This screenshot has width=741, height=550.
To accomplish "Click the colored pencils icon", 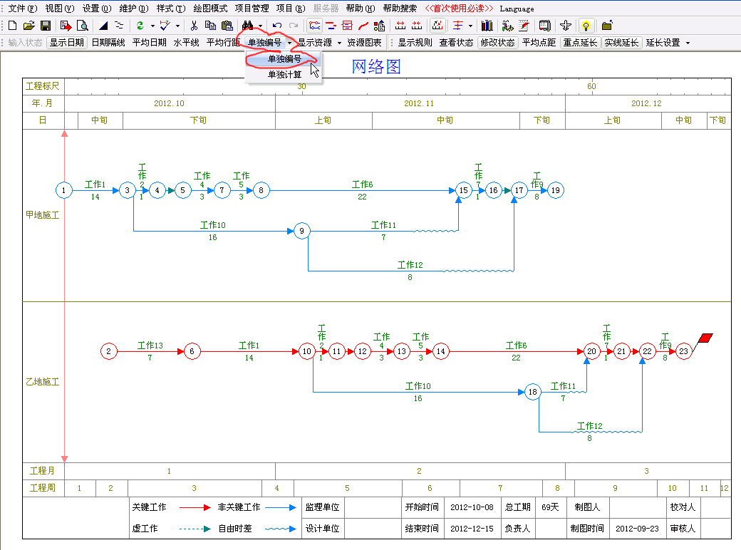I will click(507, 26).
